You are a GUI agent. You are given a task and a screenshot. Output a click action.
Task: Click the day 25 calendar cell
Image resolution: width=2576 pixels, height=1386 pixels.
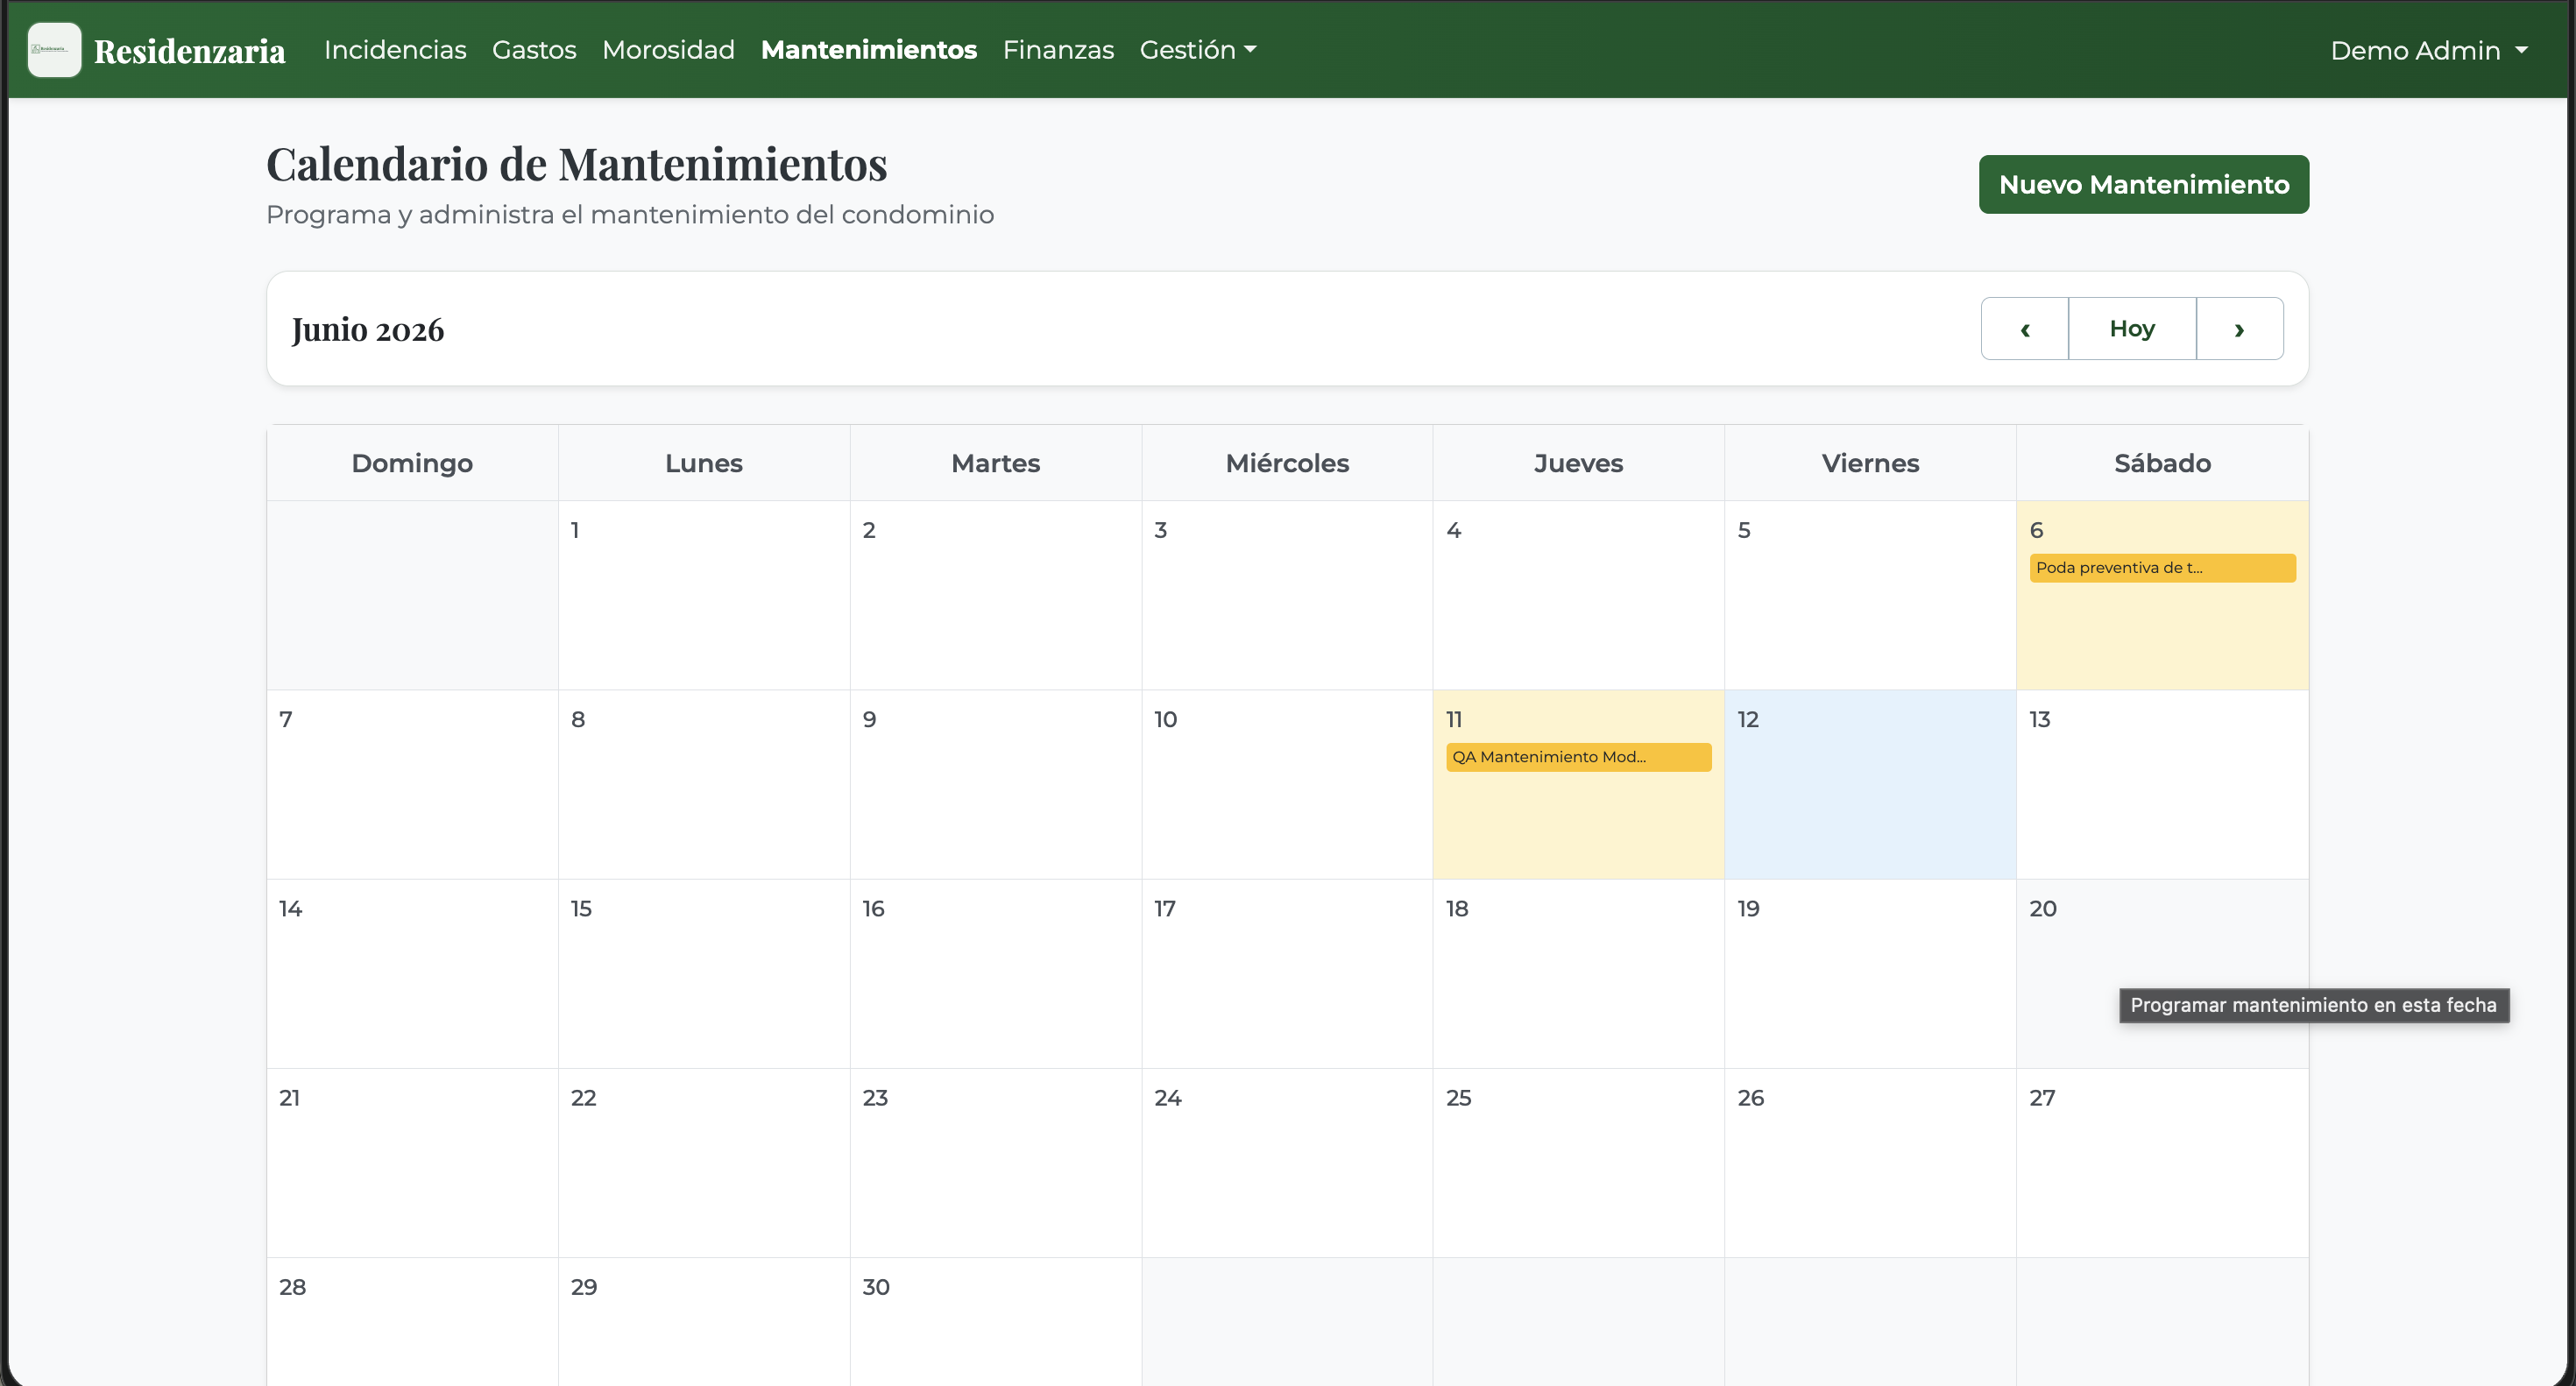coord(1578,1163)
